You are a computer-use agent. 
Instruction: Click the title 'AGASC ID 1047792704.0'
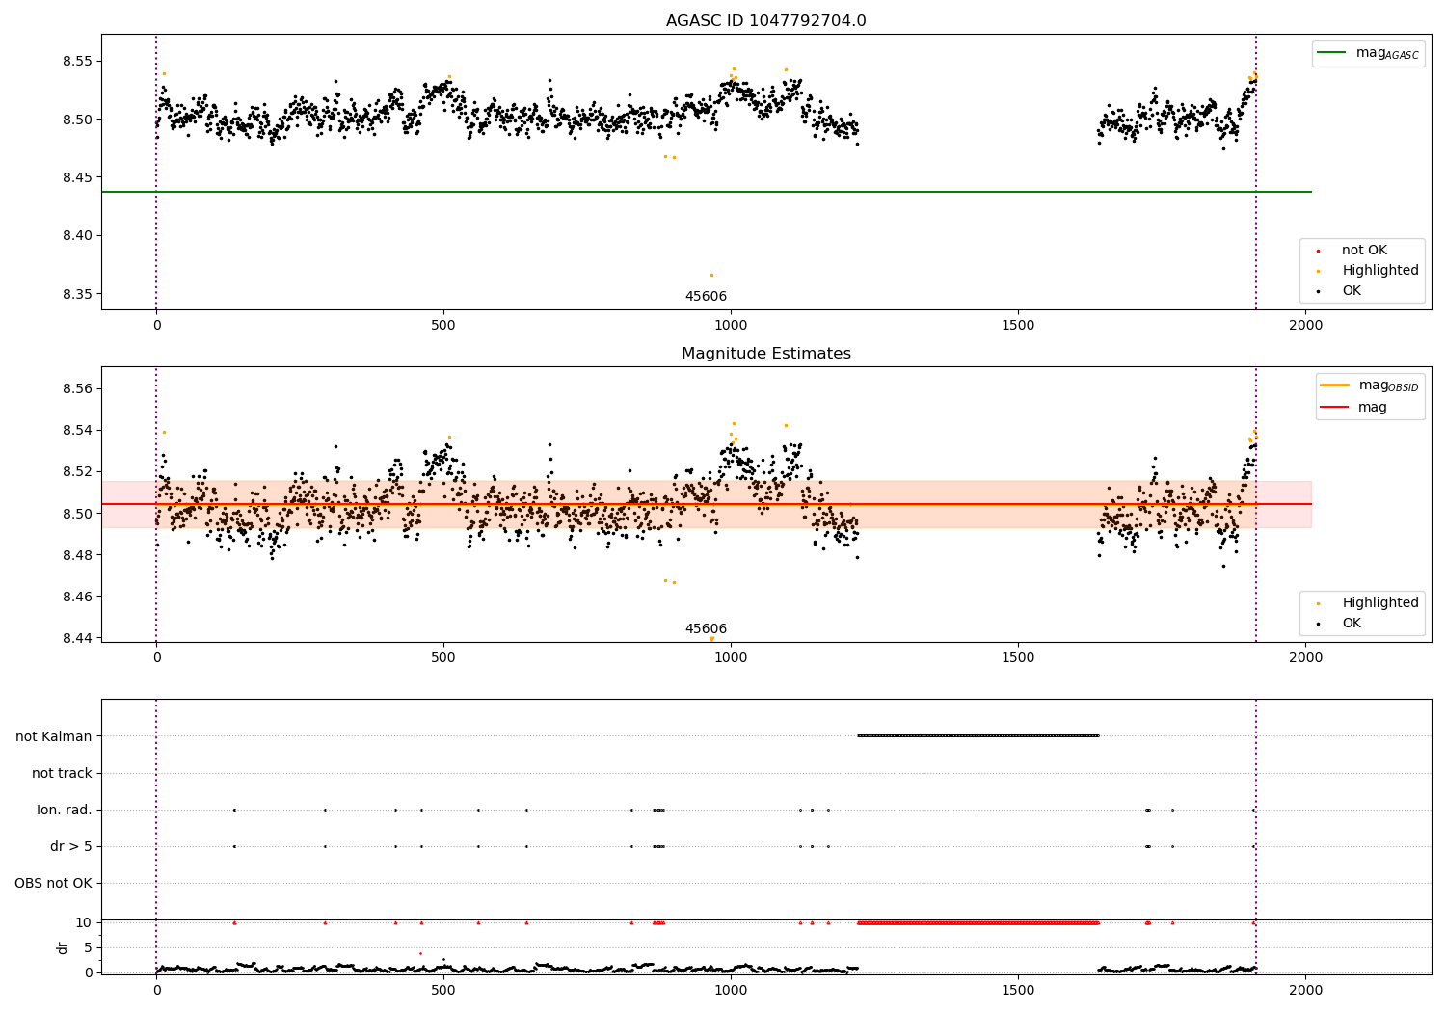[765, 21]
